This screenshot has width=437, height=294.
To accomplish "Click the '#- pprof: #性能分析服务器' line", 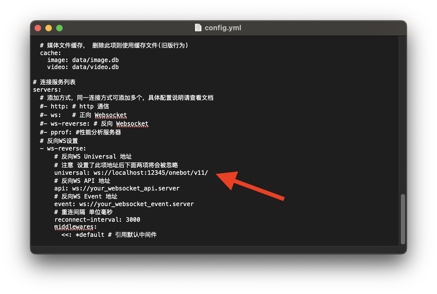I will (x=80, y=132).
